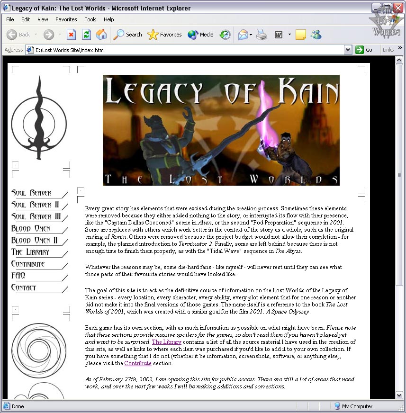The height and width of the screenshot is (413, 406).
Task: Follow The Library link in the paragraph
Action: coord(166,342)
